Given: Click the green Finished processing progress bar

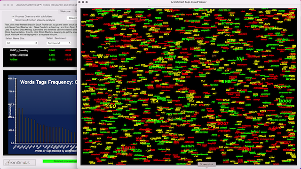Looking at the screenshot, I should coord(60,161).
